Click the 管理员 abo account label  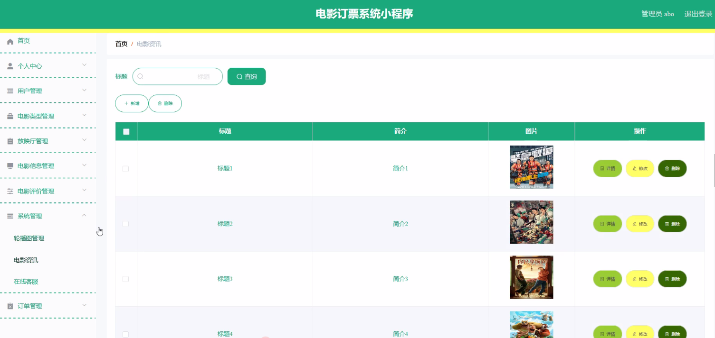pyautogui.click(x=658, y=14)
